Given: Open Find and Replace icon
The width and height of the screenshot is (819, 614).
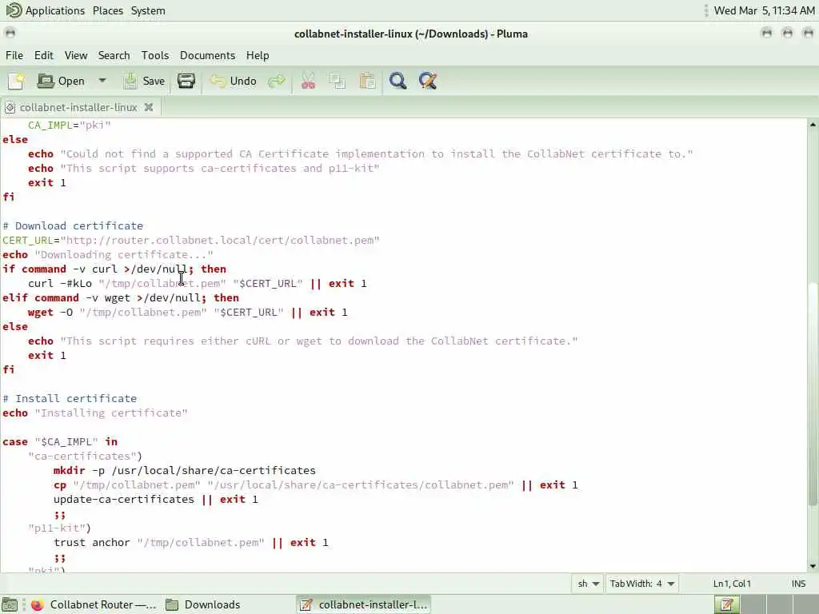Looking at the screenshot, I should coord(428,81).
